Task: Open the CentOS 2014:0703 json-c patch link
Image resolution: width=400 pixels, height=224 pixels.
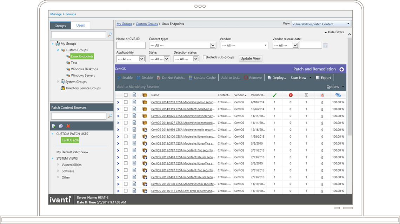Action: (183, 102)
